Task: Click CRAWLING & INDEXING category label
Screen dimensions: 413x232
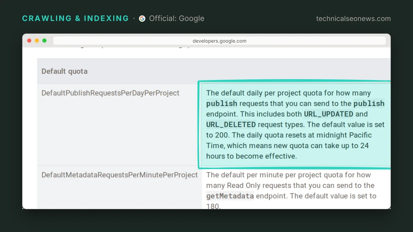Action: pos(75,19)
